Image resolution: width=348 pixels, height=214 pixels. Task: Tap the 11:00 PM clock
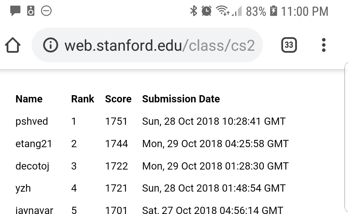click(x=304, y=12)
